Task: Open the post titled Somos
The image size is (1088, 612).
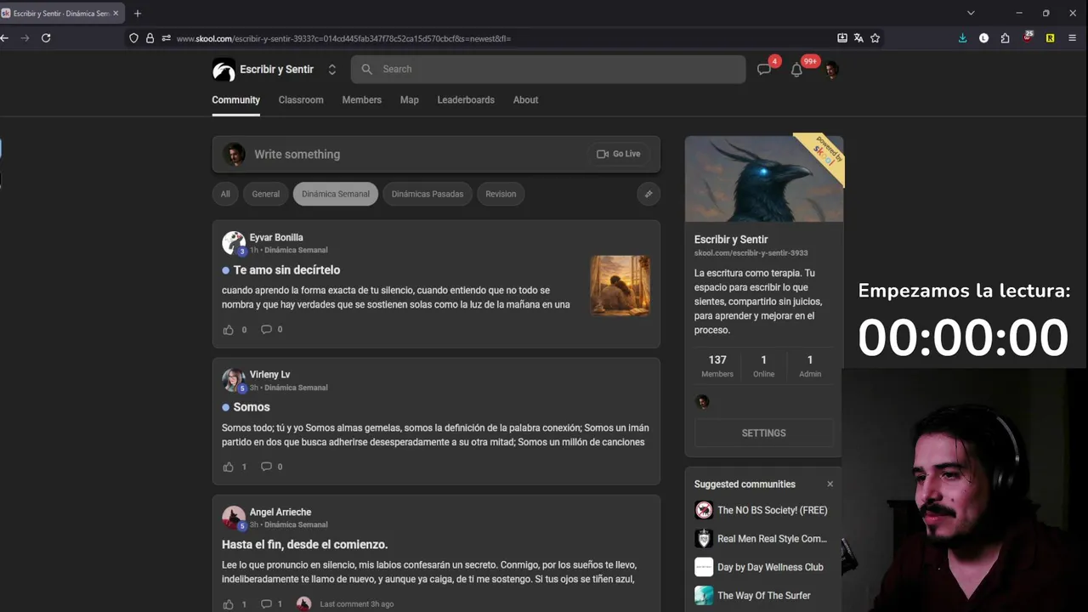Action: point(252,407)
